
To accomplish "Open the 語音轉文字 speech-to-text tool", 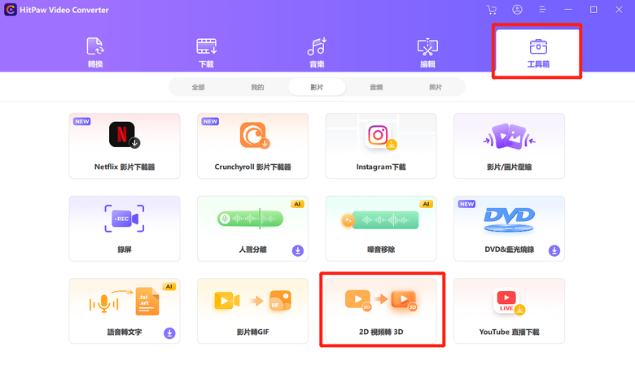I will [x=125, y=311].
